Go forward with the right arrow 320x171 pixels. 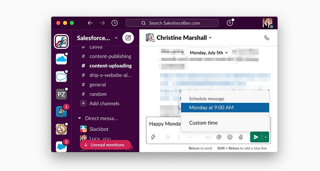click(102, 23)
